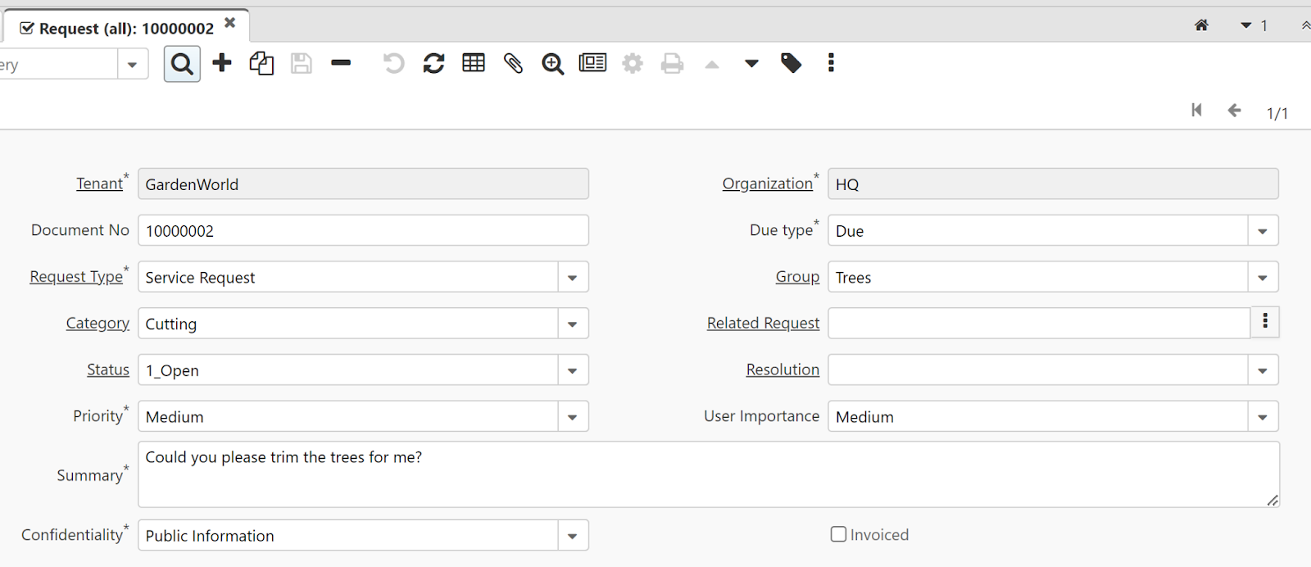Open the toolbar more-options kebab menu
The height and width of the screenshot is (567, 1311).
click(831, 63)
